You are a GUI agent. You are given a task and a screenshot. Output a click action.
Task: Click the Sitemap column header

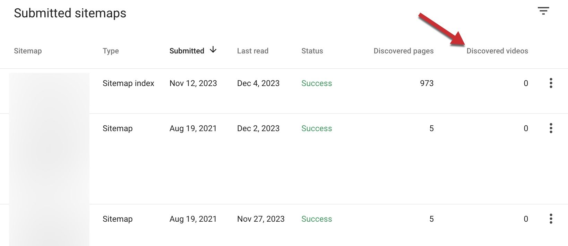pos(28,51)
